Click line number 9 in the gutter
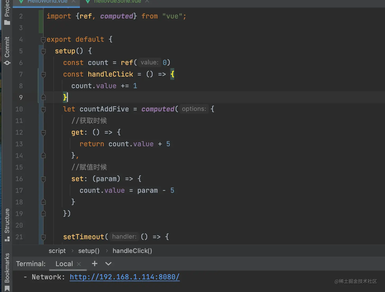This screenshot has width=385, height=292. [x=21, y=98]
